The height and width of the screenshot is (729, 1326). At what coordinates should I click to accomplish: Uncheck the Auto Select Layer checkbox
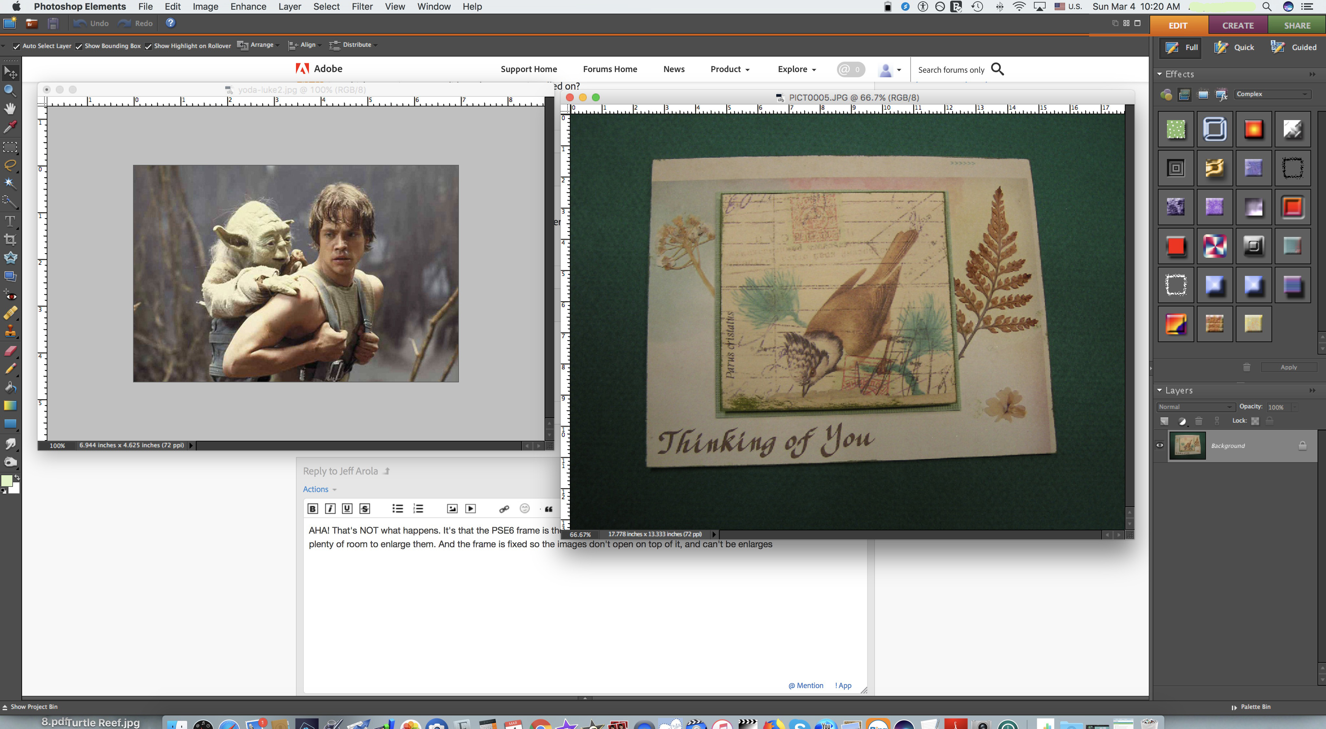point(17,46)
